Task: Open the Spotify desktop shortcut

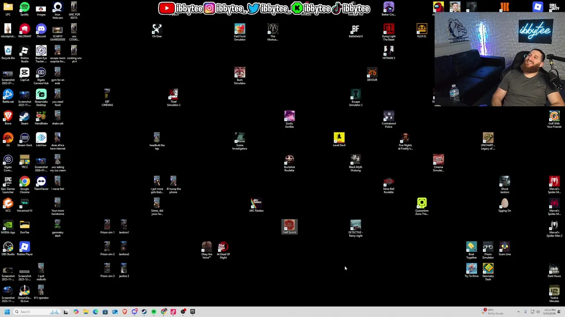Action: tap(24, 9)
